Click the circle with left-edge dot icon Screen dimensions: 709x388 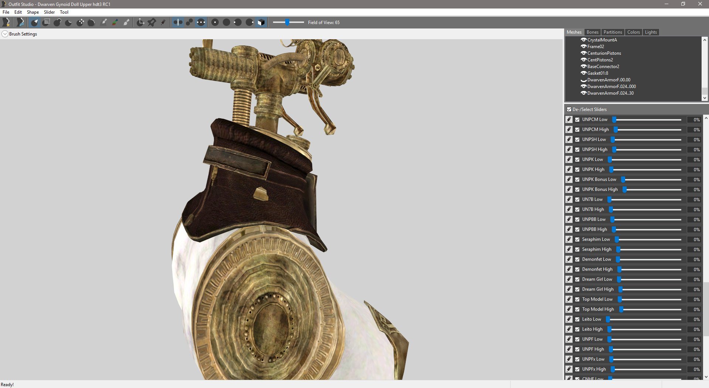coord(238,22)
